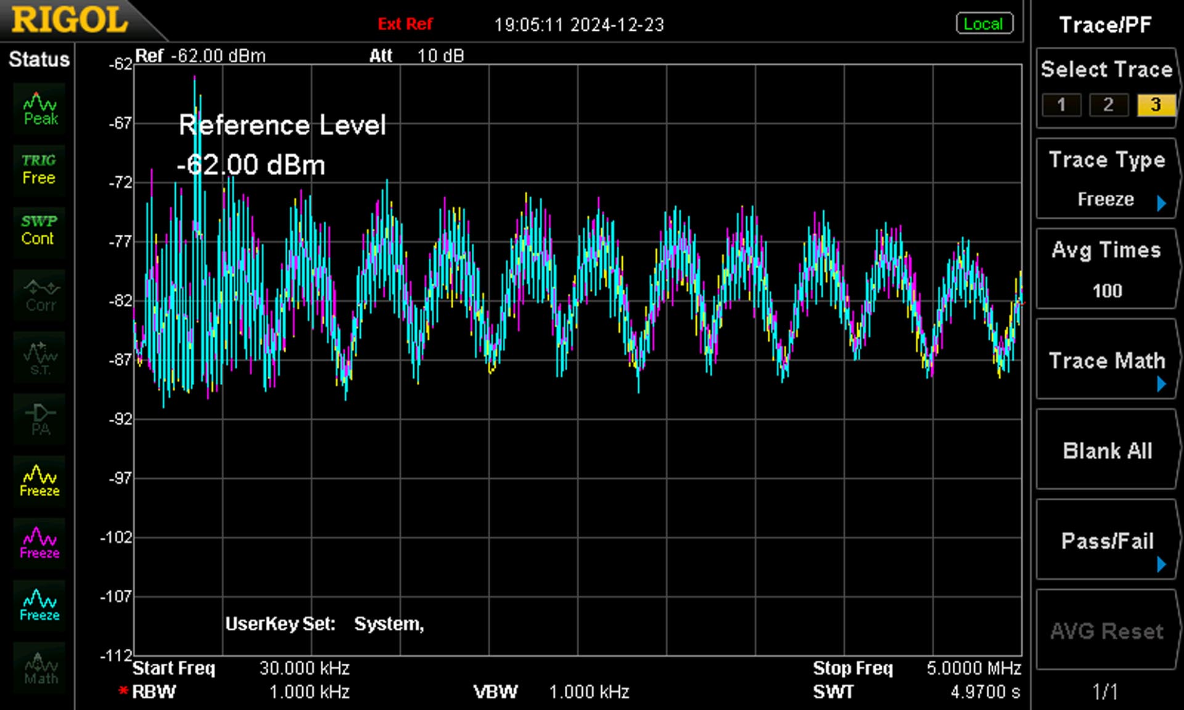
Task: Select the TRIG Free status icon
Action: (x=39, y=171)
